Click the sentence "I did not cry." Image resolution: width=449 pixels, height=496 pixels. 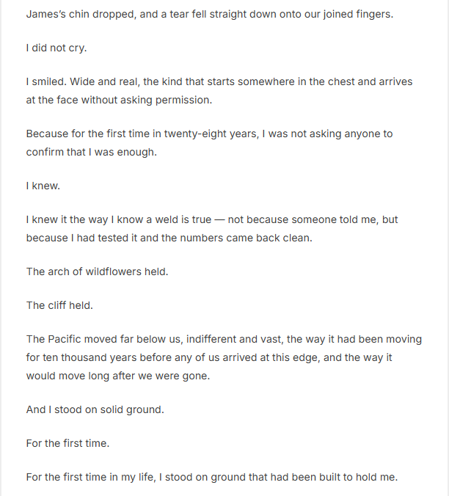55,48
